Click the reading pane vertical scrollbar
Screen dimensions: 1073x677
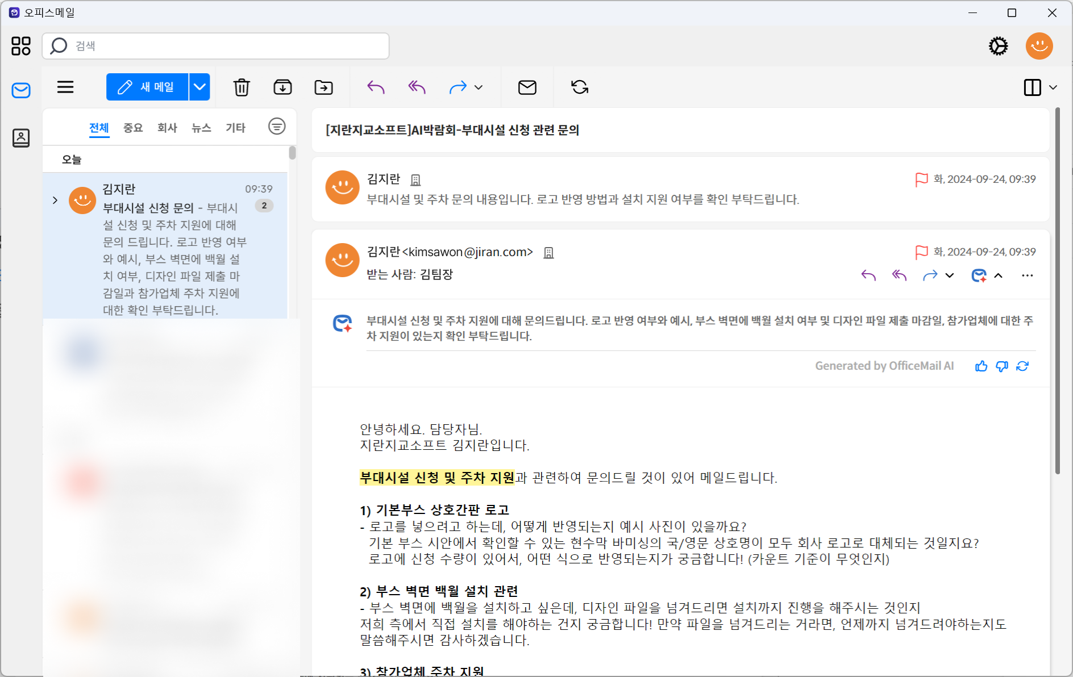coord(1057,291)
